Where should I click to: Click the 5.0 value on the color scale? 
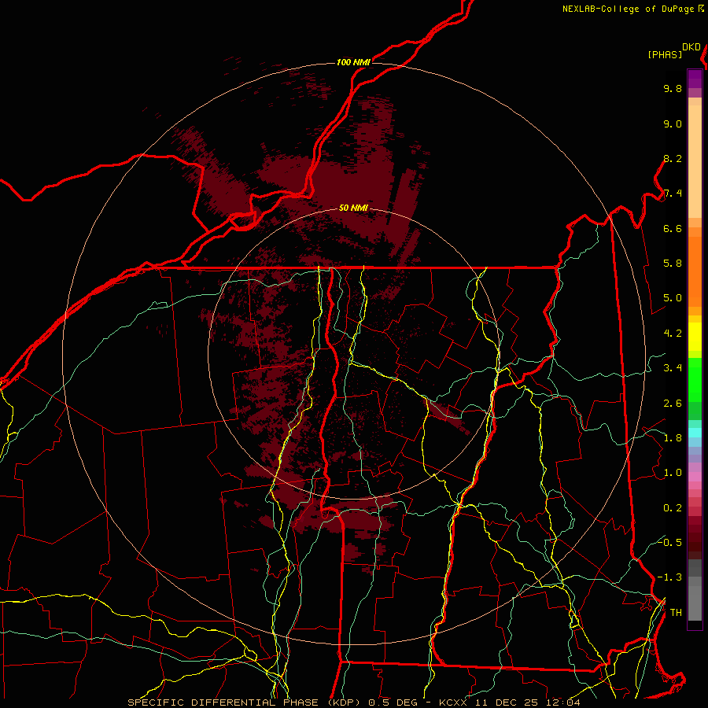673,298
